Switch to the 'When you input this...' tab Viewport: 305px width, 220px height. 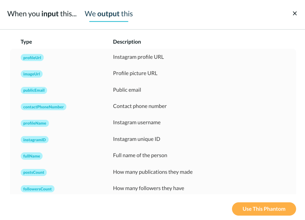click(x=42, y=14)
